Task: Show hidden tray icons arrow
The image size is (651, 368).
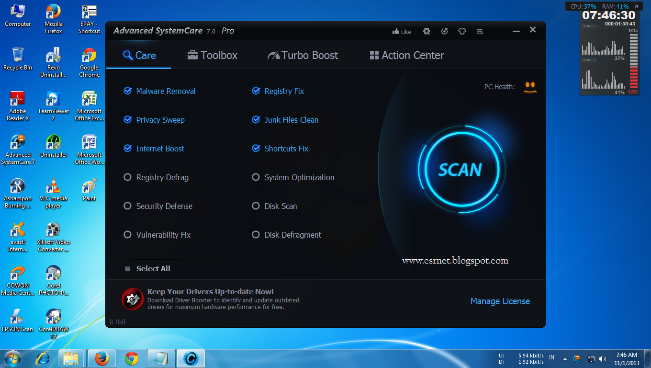Action: [x=565, y=358]
